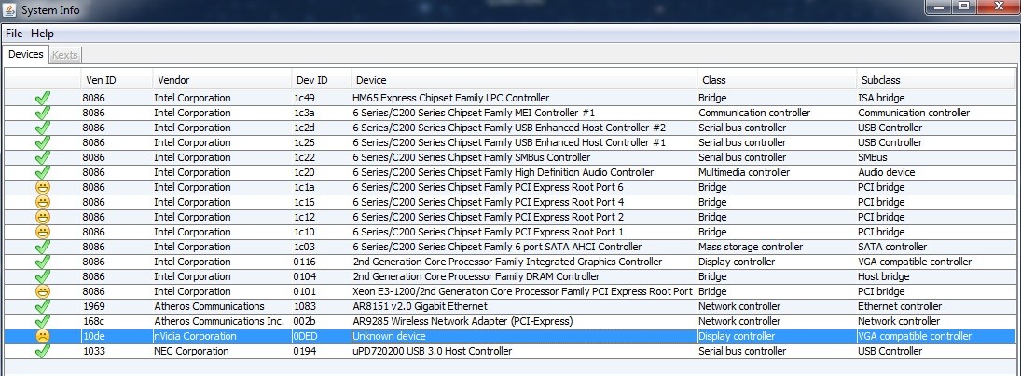The image size is (1021, 376).
Task: Click the smiley icon for PCI Express Root Port 4
Action: click(x=43, y=202)
